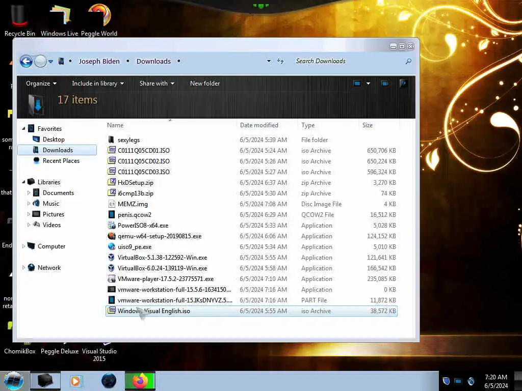Viewport: 522px width, 391px height.
Task: Sort by Size column header
Action: click(x=368, y=125)
